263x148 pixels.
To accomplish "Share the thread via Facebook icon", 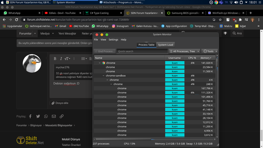I will pyautogui.click(x=30, y=116).
